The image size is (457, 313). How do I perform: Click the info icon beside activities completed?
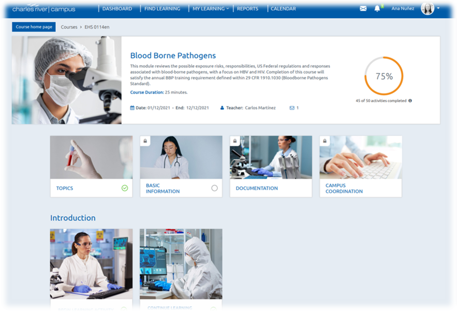[410, 101]
